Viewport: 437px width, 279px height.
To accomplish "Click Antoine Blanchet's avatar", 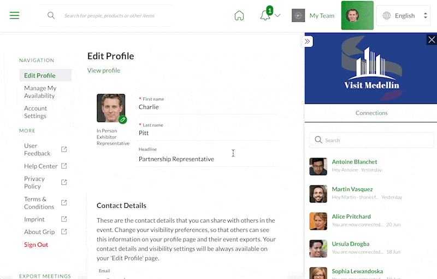I will pos(318,166).
